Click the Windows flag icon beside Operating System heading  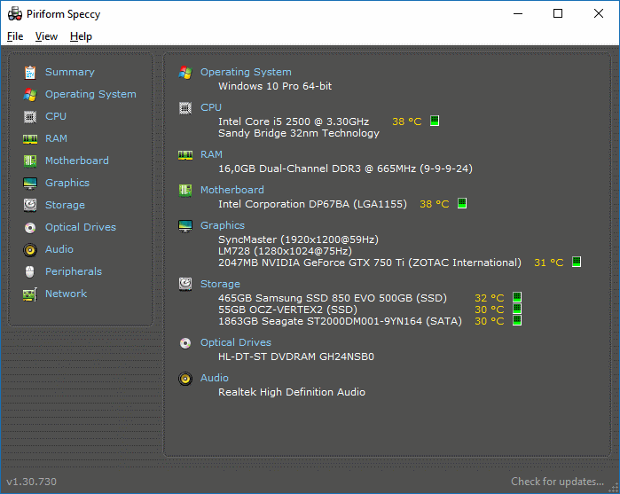coord(185,73)
